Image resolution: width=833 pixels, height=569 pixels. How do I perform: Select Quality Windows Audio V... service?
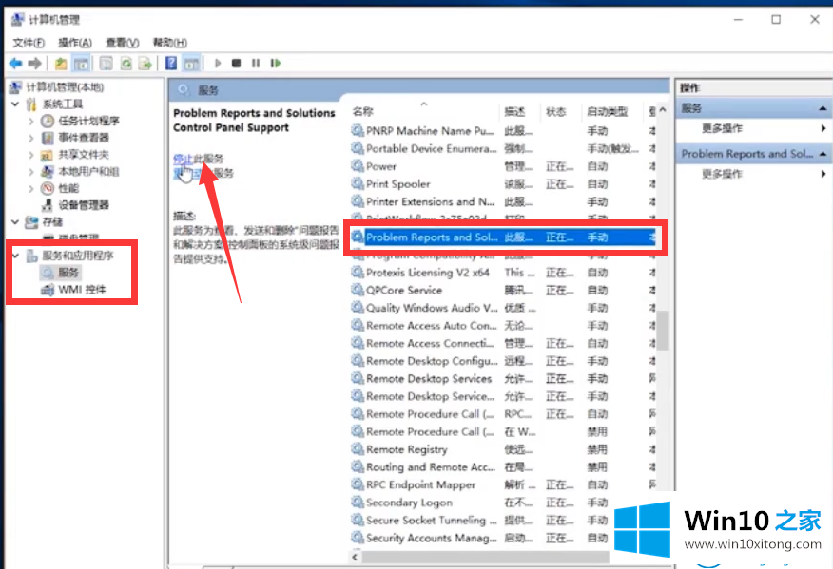[x=503, y=308]
